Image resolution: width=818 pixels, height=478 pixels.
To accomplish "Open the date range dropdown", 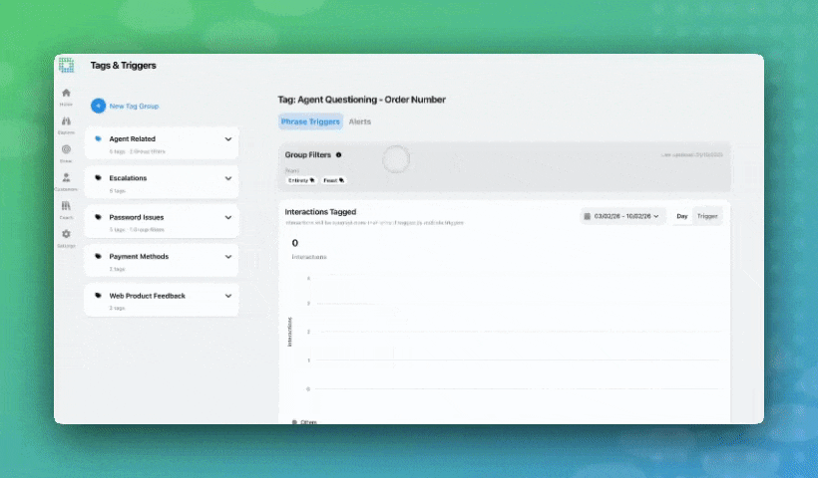I will tap(623, 216).
